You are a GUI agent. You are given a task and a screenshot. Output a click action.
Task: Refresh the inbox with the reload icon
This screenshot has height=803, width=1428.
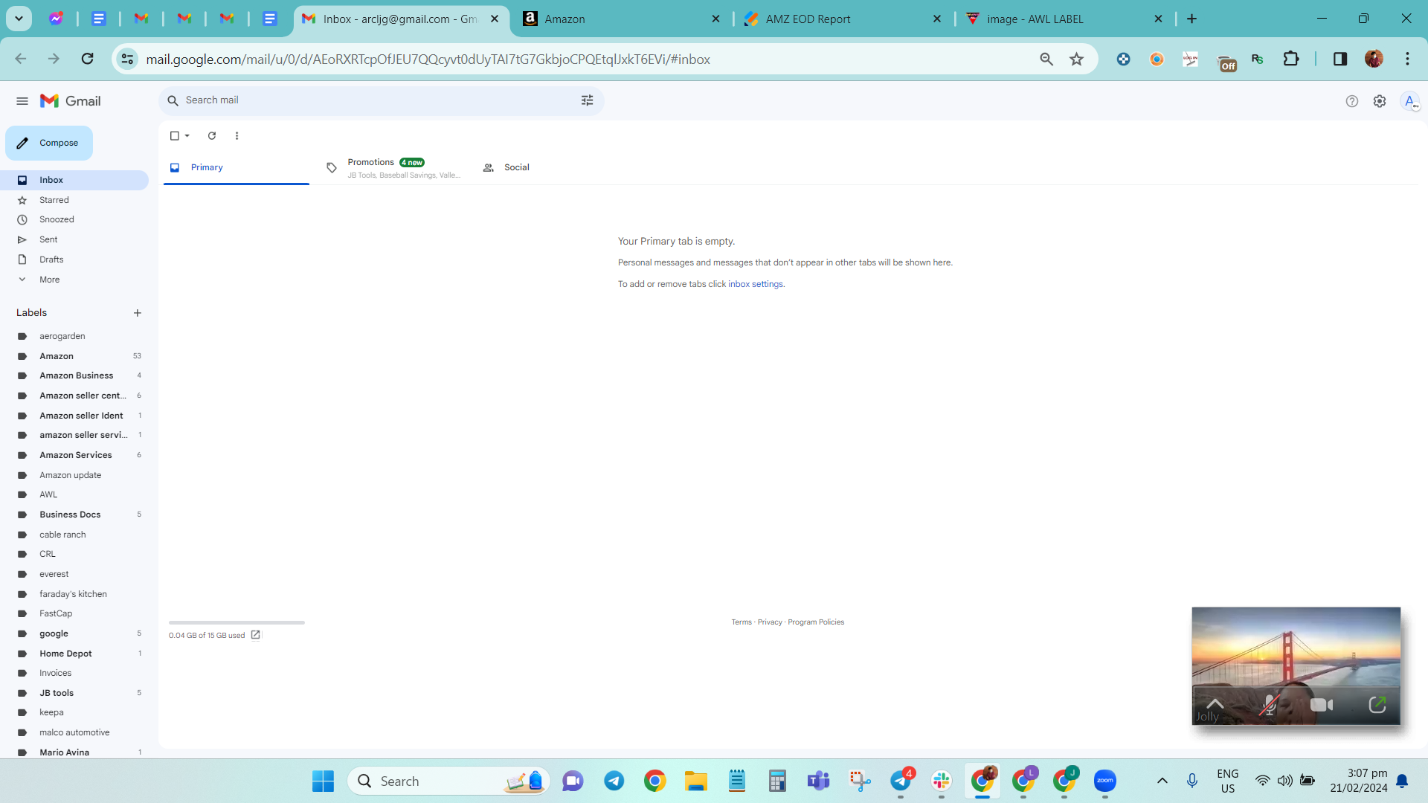point(212,136)
